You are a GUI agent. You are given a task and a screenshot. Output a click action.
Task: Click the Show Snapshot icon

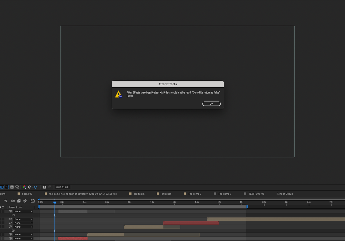pyautogui.click(x=49, y=187)
